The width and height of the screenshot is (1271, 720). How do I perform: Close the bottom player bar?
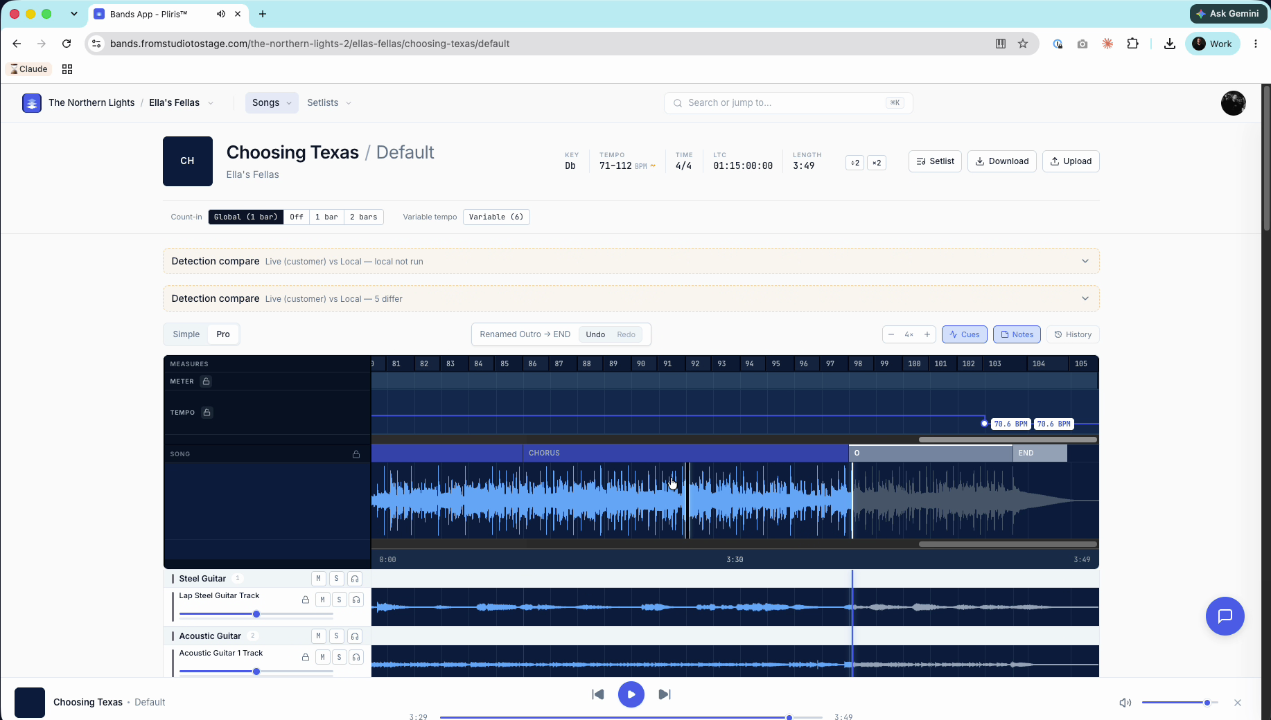[x=1238, y=703]
